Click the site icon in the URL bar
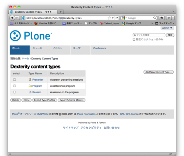This screenshot has width=184, height=156. (24, 18)
